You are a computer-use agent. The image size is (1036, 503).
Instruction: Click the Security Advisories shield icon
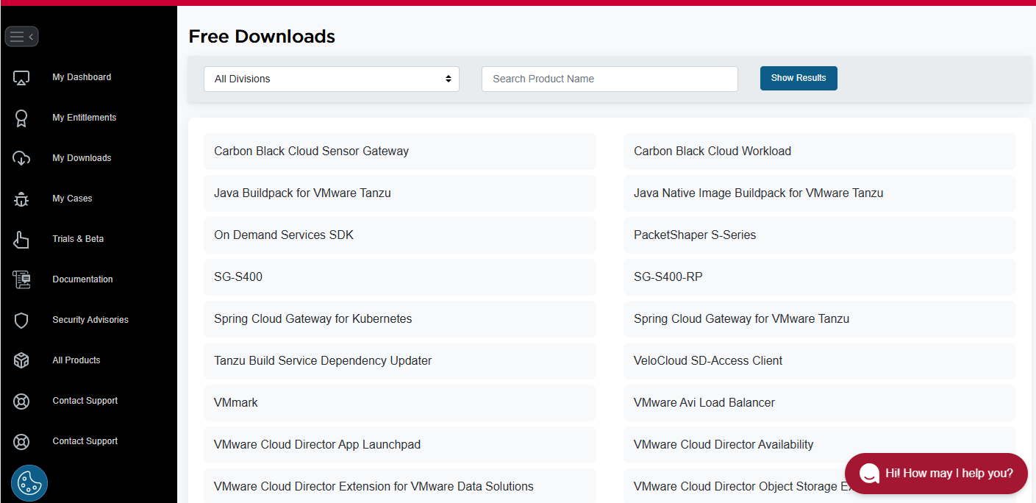(21, 319)
